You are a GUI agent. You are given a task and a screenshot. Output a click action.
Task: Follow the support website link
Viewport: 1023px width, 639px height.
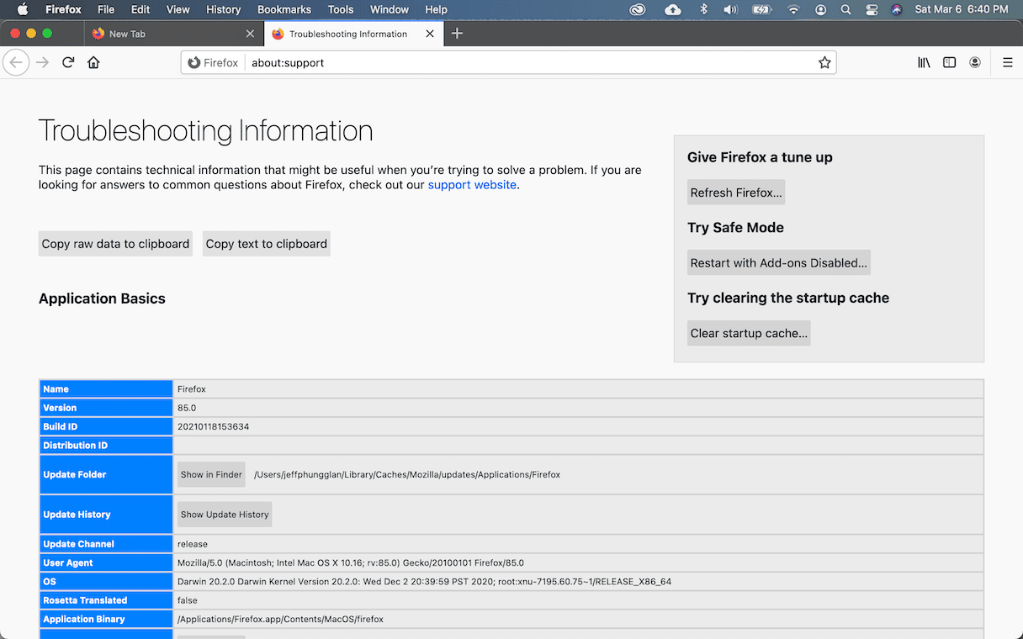[472, 185]
